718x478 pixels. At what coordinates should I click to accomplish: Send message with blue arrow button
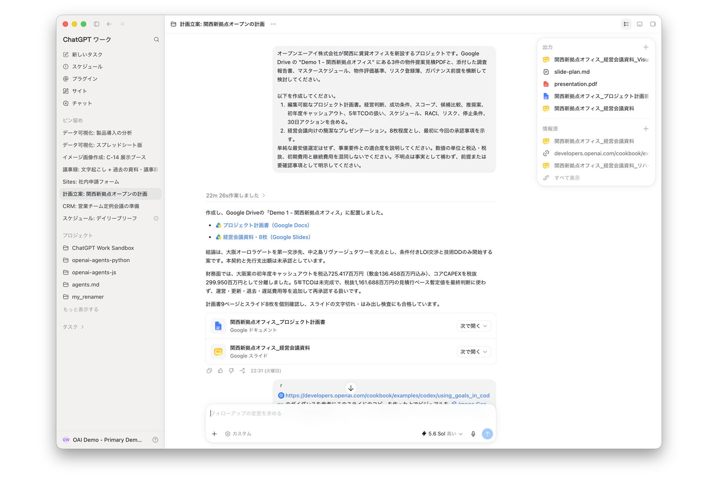tap(487, 434)
